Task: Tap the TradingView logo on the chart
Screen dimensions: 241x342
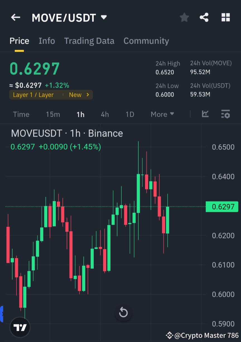Action: pos(20,327)
